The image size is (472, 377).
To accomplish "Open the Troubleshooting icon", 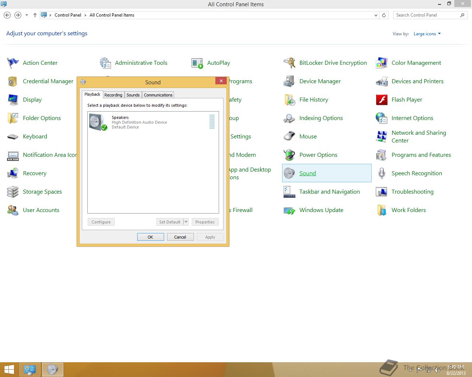I will coord(382,192).
